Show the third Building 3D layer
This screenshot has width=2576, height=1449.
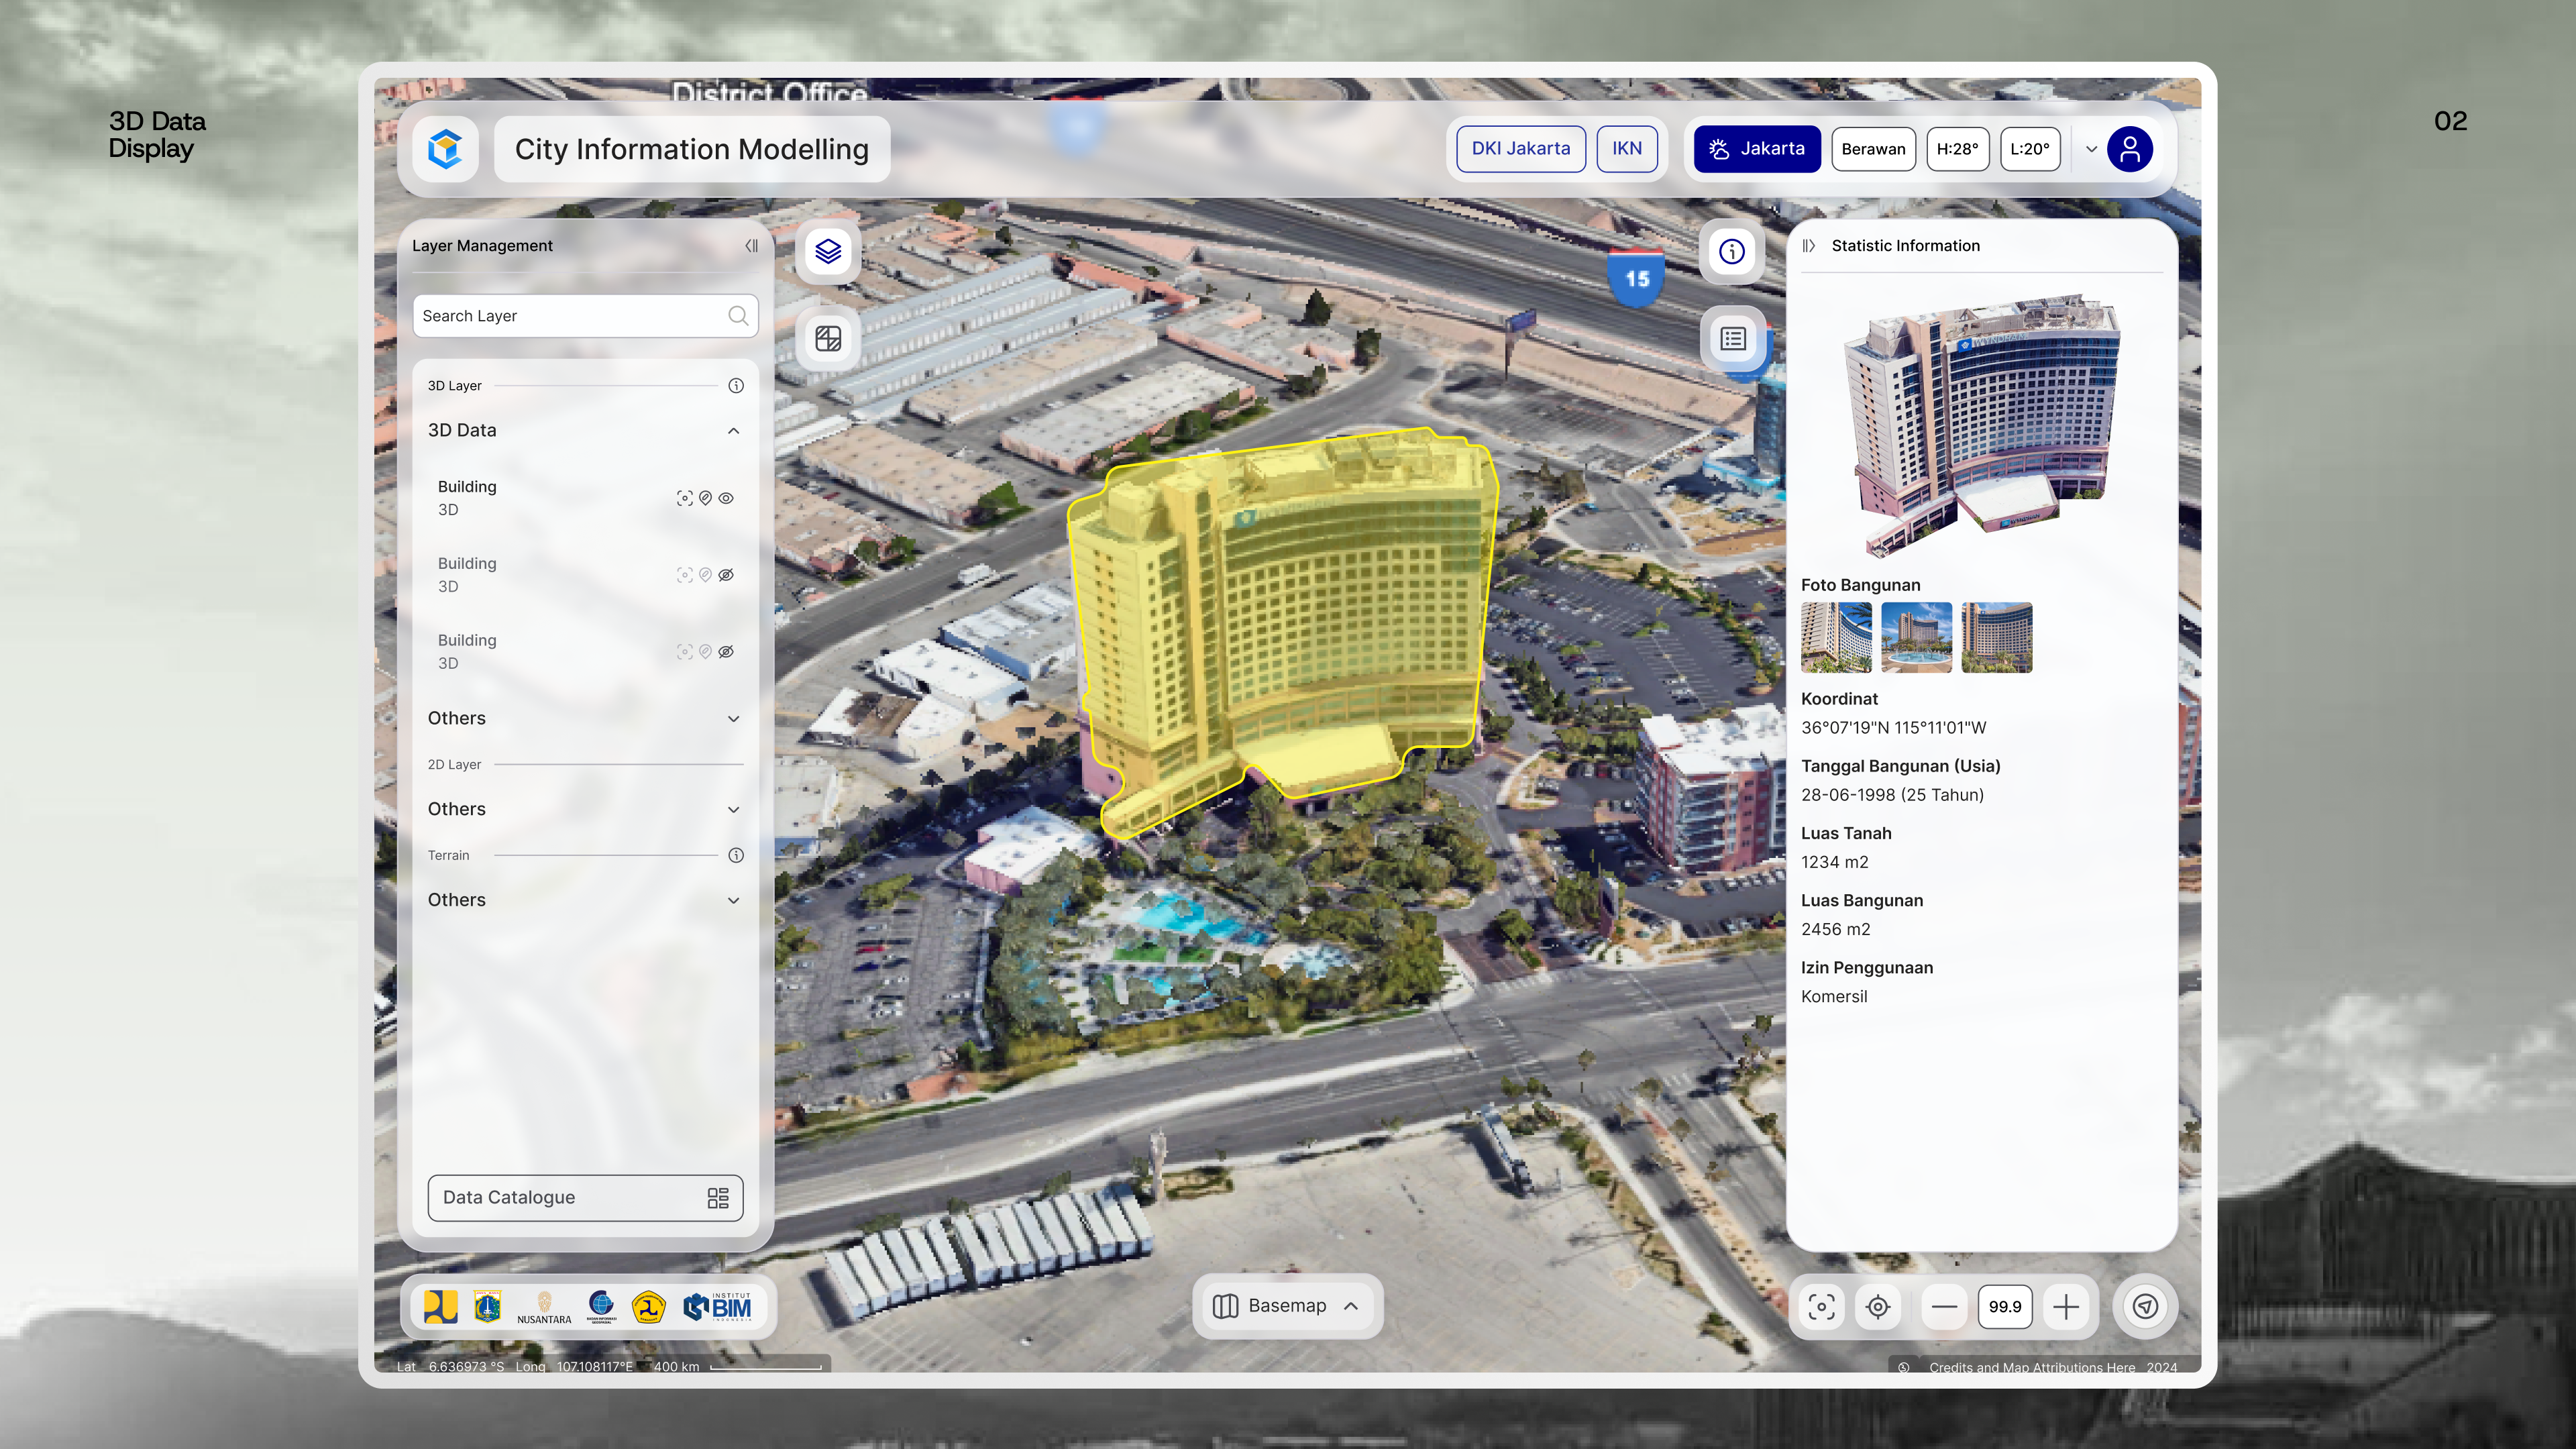(726, 652)
